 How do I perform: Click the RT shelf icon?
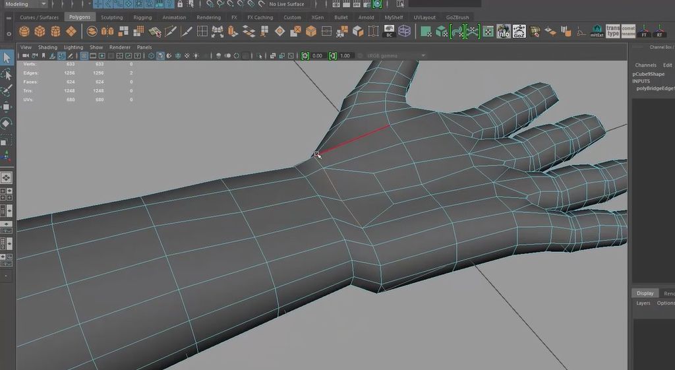tap(659, 32)
